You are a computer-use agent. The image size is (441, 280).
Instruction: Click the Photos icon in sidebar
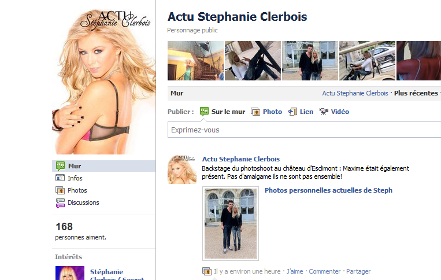(60, 190)
